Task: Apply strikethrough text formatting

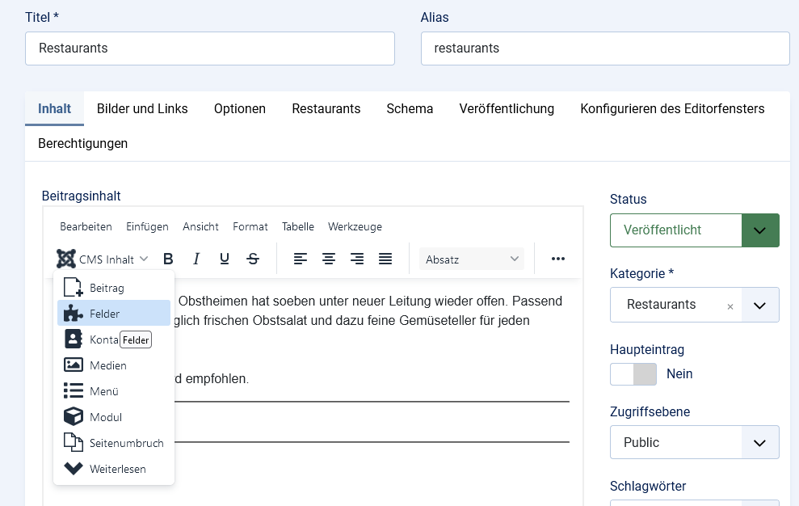Action: pyautogui.click(x=253, y=259)
